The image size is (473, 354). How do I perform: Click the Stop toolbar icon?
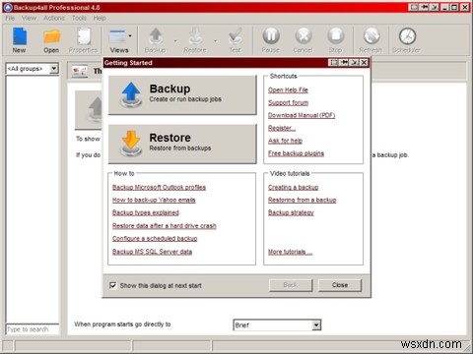pyautogui.click(x=336, y=35)
